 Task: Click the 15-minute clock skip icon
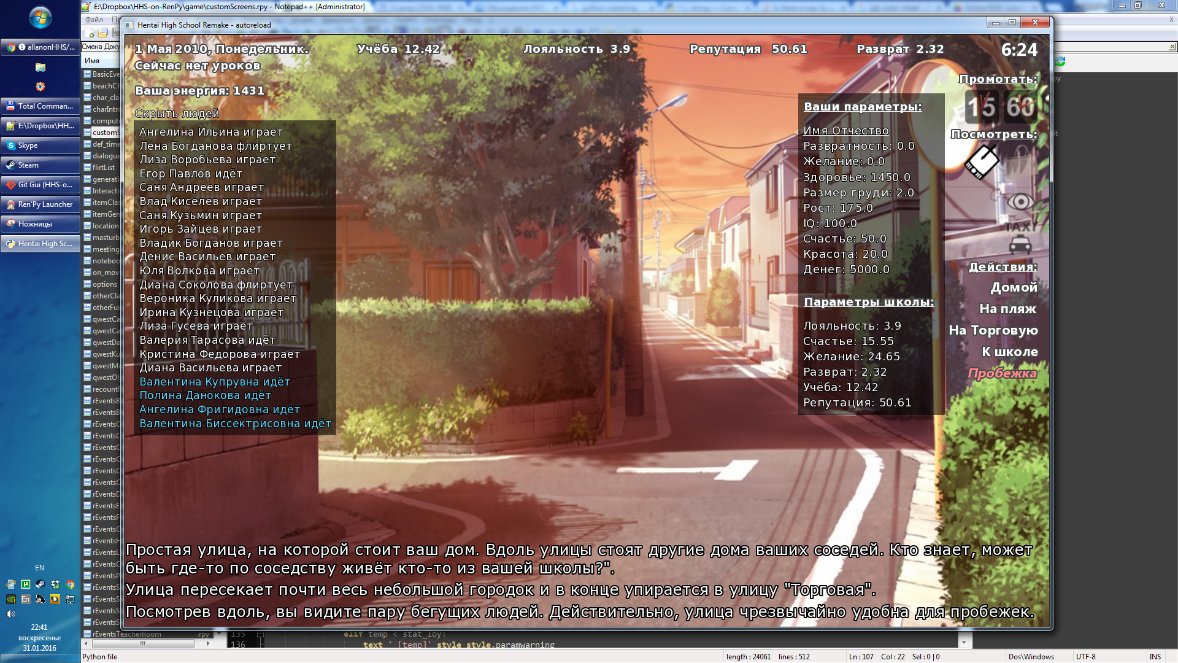(981, 107)
